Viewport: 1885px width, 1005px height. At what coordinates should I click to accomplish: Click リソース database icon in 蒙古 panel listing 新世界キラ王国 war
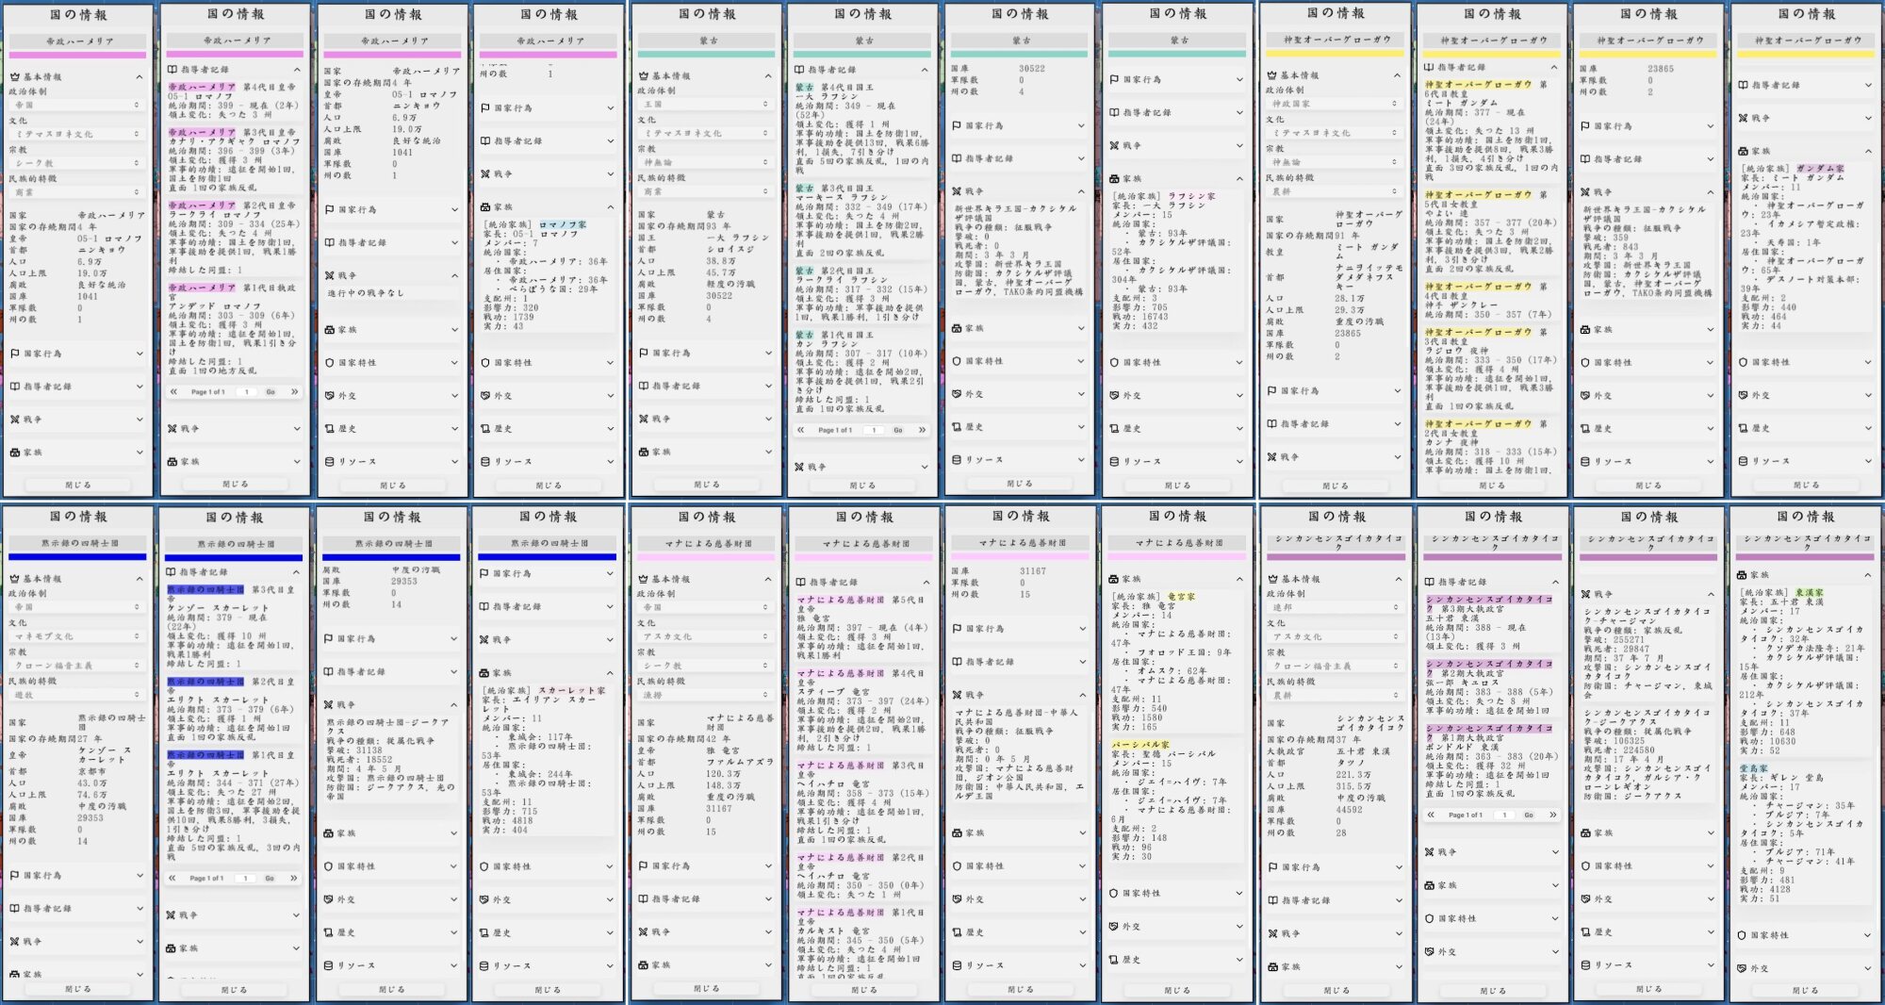957,460
